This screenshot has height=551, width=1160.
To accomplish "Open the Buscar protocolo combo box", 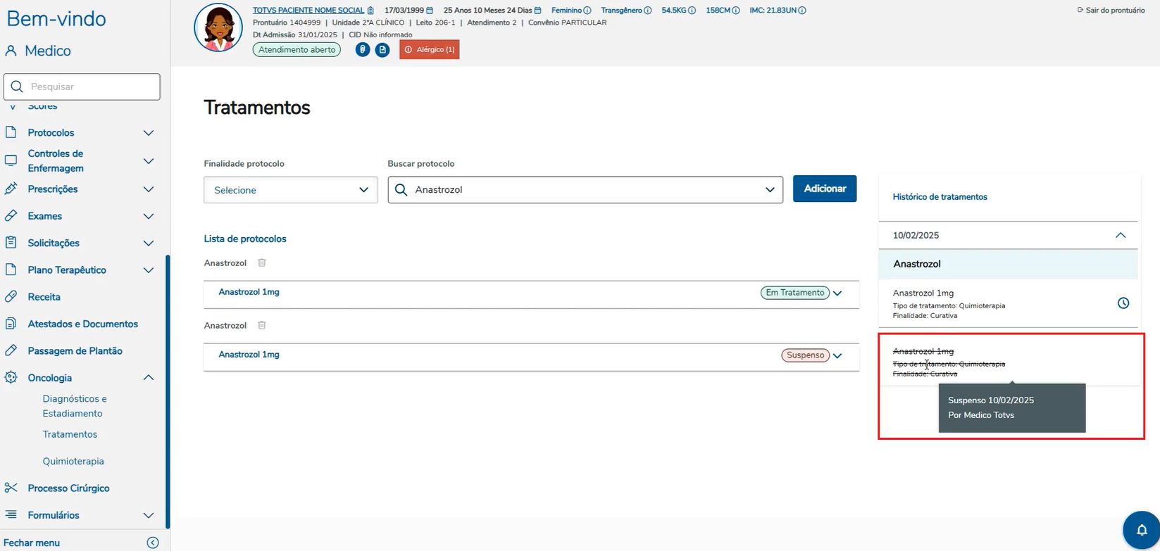I will pos(585,190).
